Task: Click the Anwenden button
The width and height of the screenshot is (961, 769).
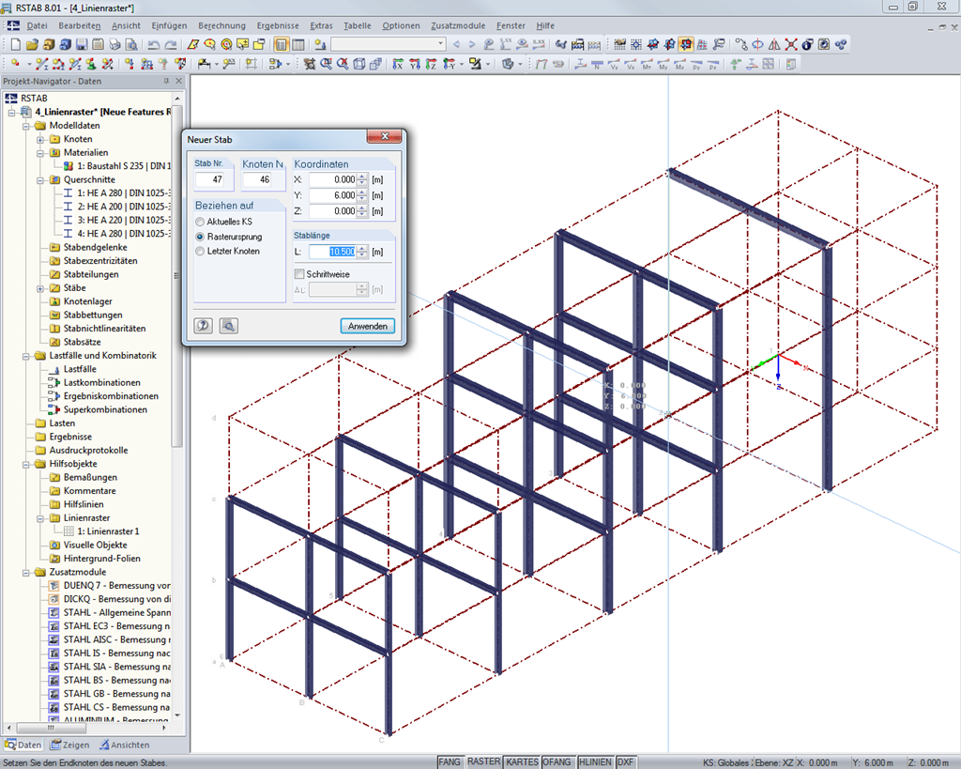Action: click(368, 326)
